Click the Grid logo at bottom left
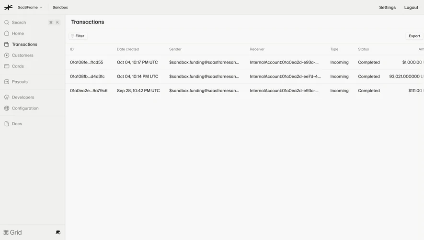 pos(12,232)
